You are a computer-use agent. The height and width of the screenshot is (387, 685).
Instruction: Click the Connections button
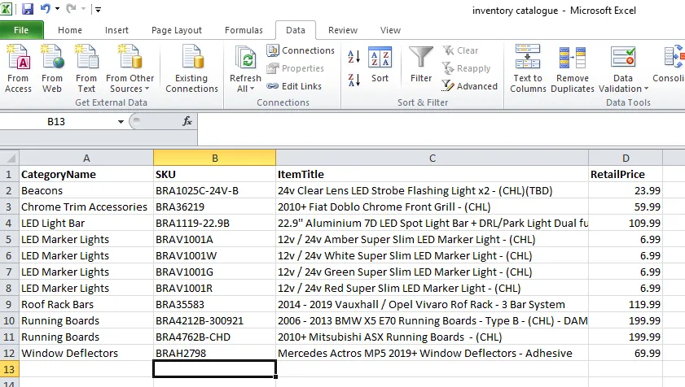click(301, 50)
